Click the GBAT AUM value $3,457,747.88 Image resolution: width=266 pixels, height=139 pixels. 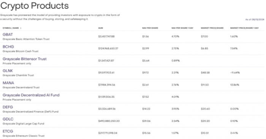pyautogui.click(x=106, y=36)
